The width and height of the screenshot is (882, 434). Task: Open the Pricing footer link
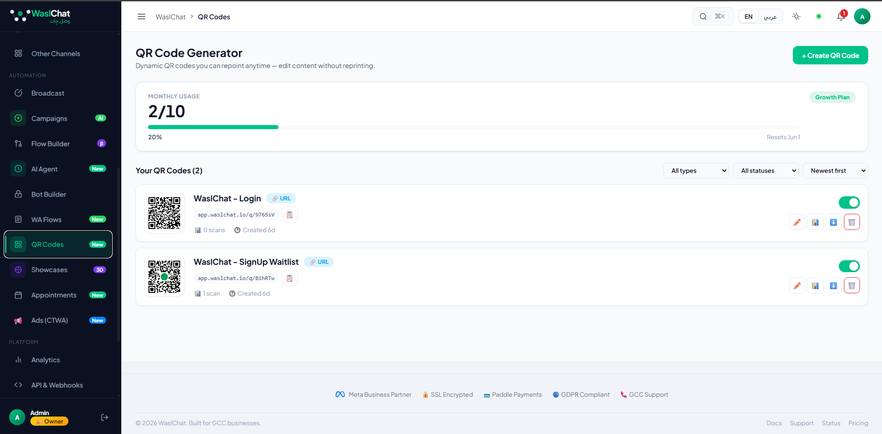tap(858, 423)
